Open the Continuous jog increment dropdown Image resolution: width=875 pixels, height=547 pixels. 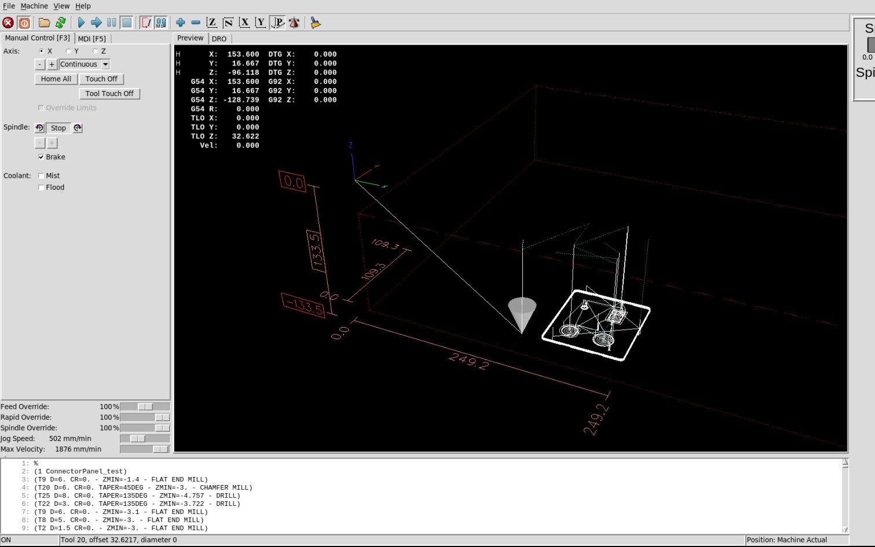(x=84, y=64)
